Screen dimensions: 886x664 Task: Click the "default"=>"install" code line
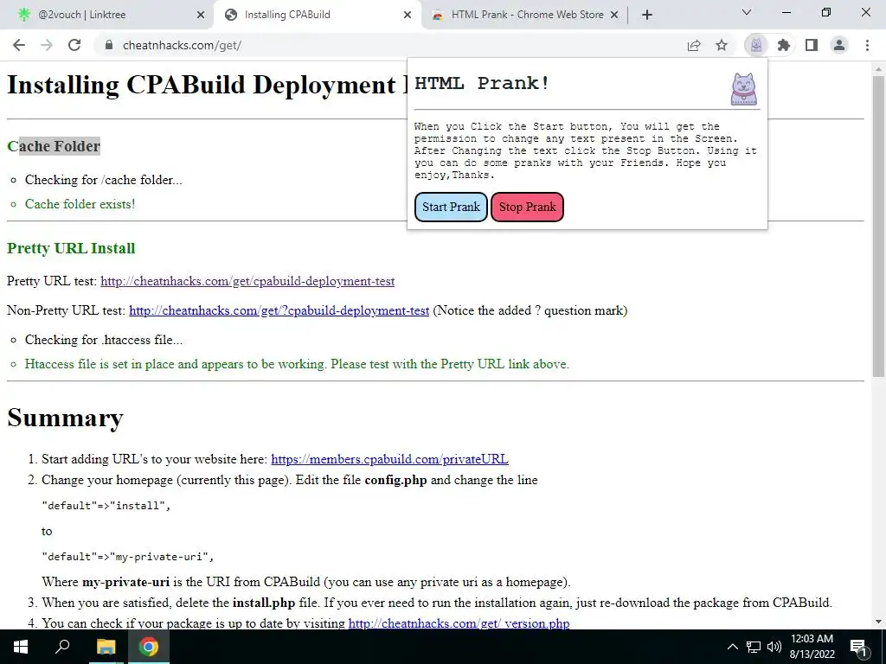coord(106,505)
